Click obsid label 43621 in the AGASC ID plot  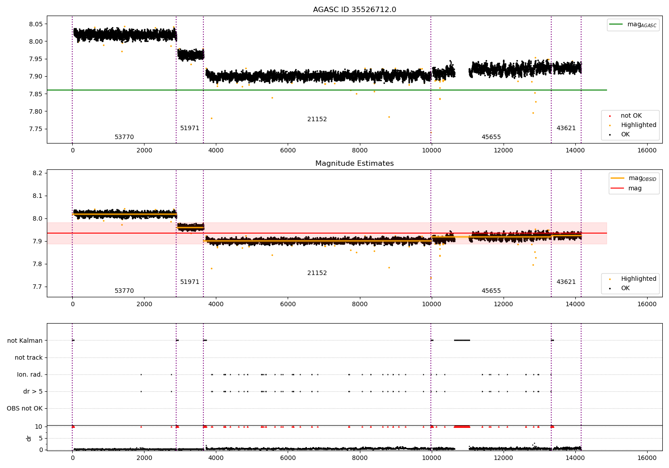(566, 128)
